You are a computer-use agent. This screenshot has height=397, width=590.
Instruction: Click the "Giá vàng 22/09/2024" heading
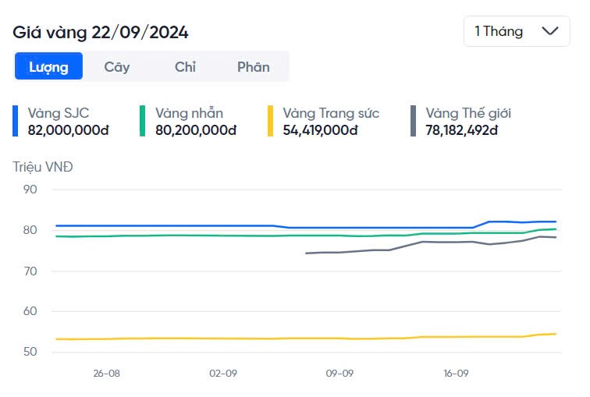tap(101, 32)
